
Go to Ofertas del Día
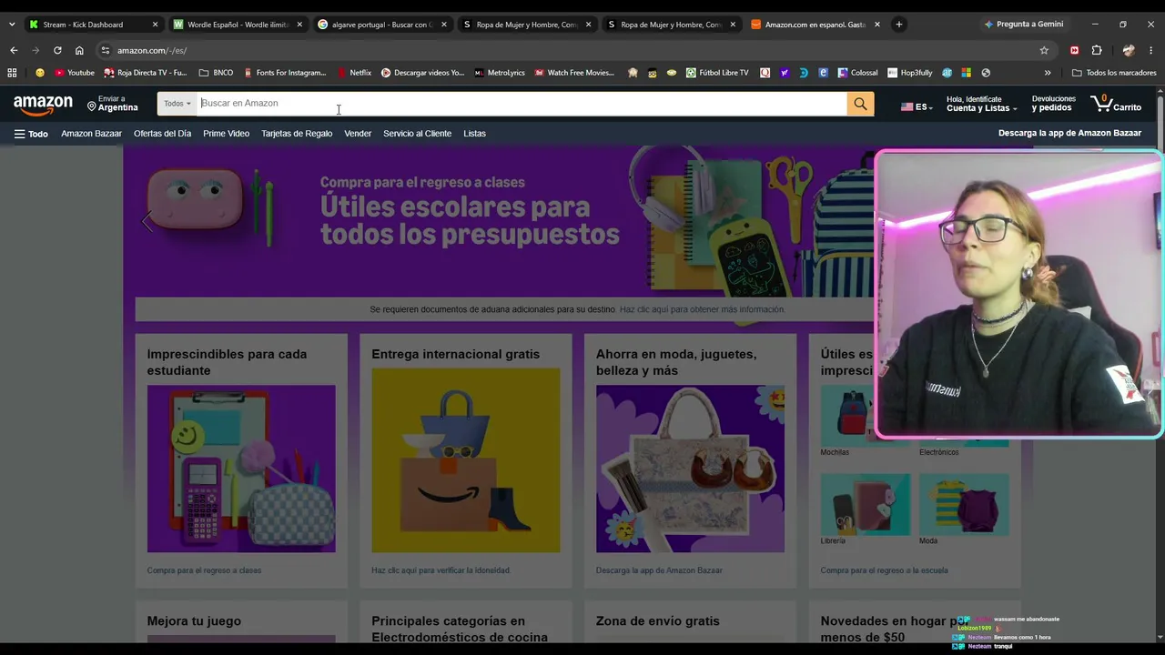pos(162,134)
